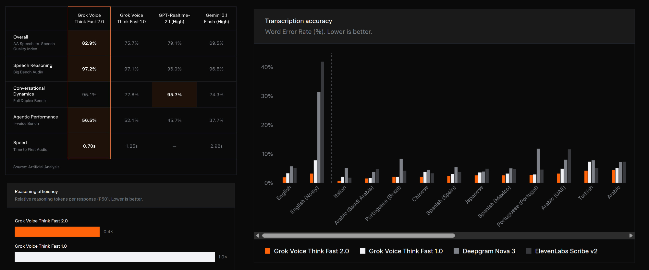Click the white Grok Voice Think Fast 1.0 legend swatch
This screenshot has height=270, width=649.
pos(363,251)
